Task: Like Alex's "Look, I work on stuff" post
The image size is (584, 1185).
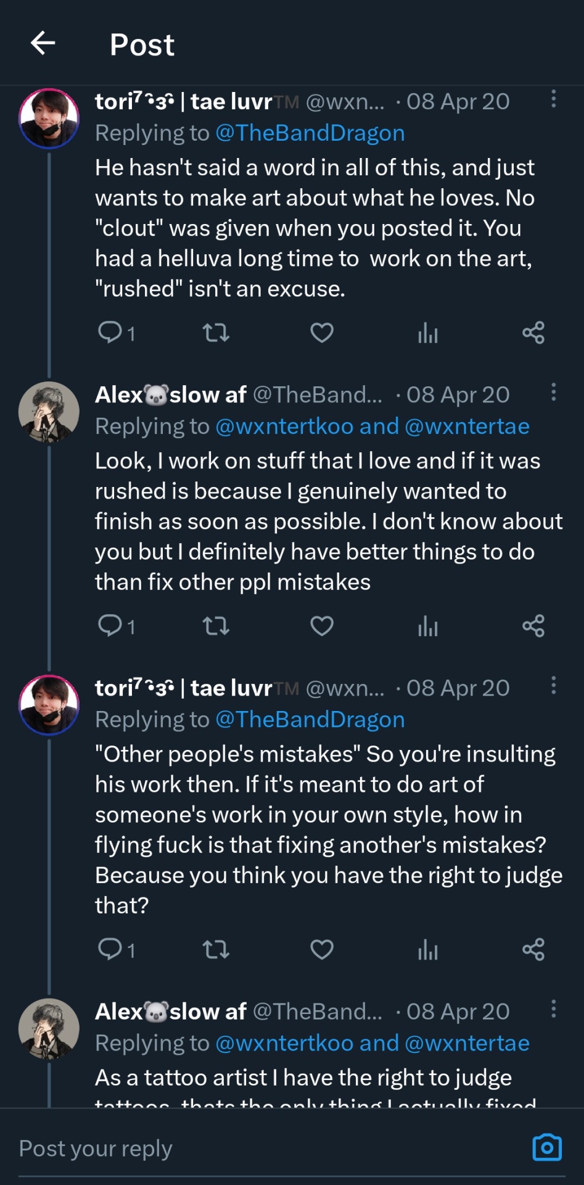Action: click(x=321, y=626)
